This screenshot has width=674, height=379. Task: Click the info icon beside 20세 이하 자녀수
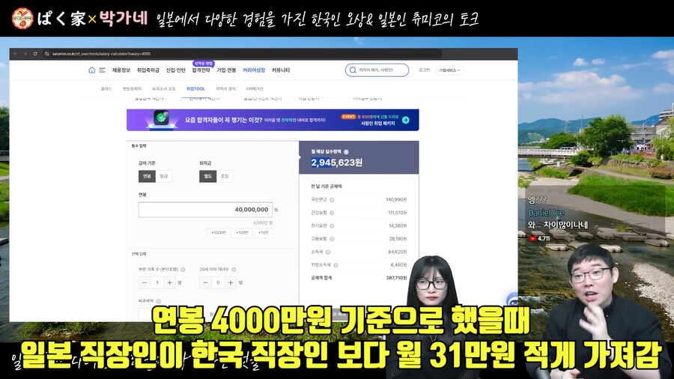(x=234, y=270)
